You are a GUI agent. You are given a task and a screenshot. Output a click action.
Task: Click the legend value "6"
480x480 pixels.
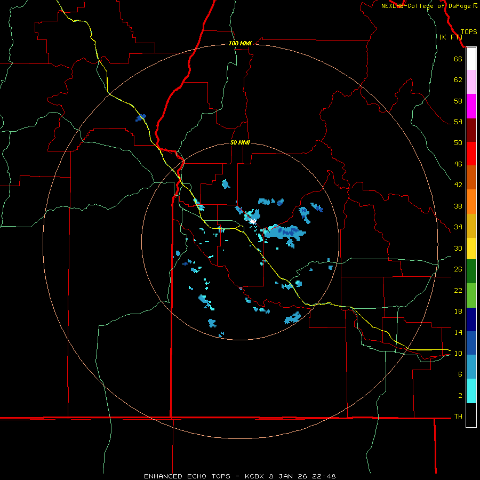click(x=460, y=374)
